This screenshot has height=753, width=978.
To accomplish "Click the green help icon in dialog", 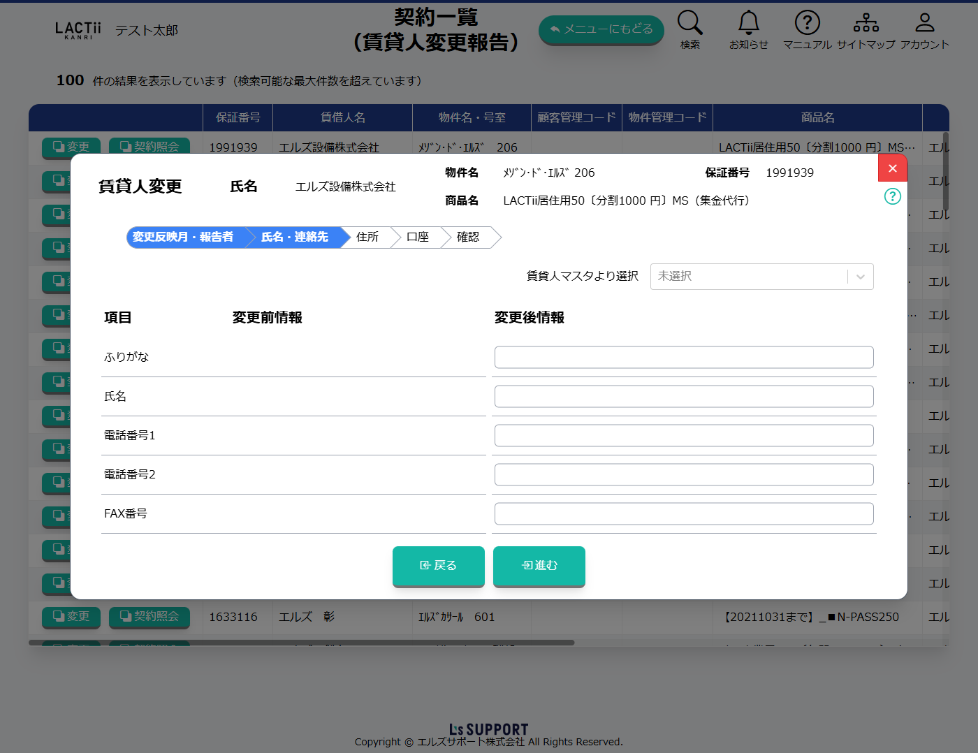I will point(892,196).
